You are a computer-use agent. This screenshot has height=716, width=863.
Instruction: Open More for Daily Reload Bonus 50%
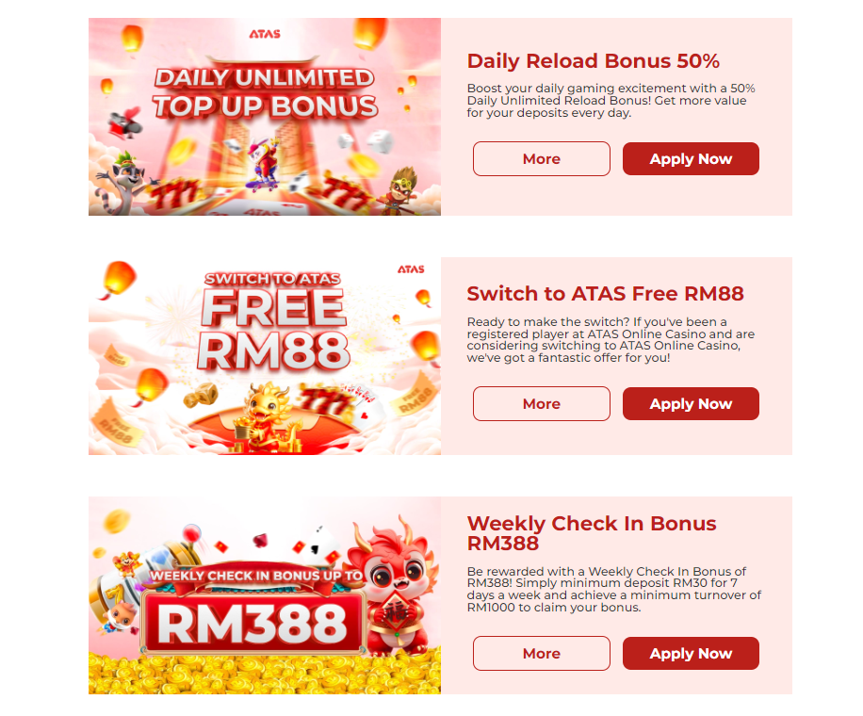pyautogui.click(x=541, y=159)
